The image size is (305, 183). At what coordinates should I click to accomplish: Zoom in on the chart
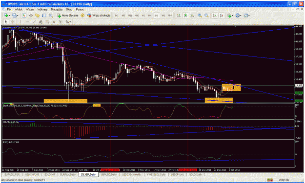pyautogui.click(x=200, y=15)
